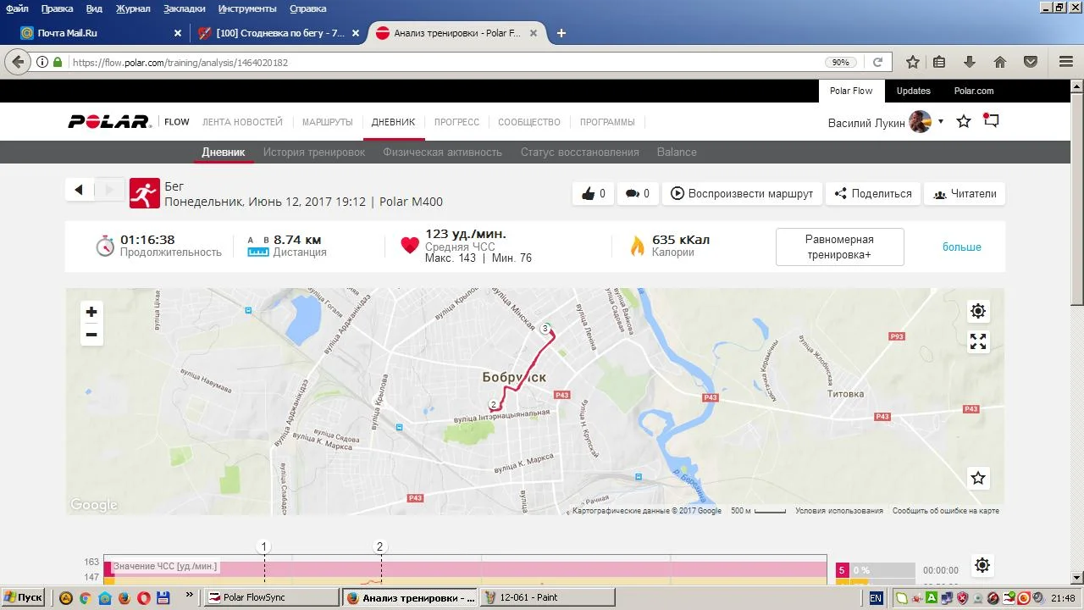Expand hidden quick launch items
This screenshot has height=610, width=1084.
click(x=189, y=596)
